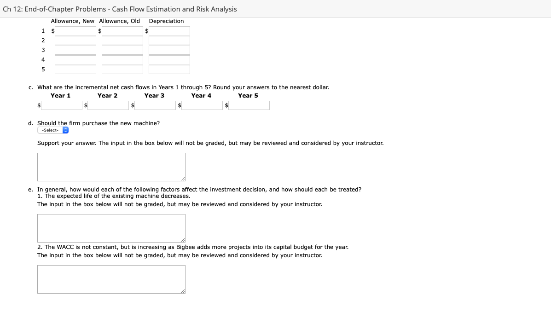This screenshot has height=324, width=551.
Task: Click the text box under the WACC question
Action: pyautogui.click(x=111, y=279)
